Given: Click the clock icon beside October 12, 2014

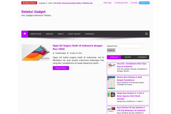Looking at the screenshot, I should tap(68, 53).
